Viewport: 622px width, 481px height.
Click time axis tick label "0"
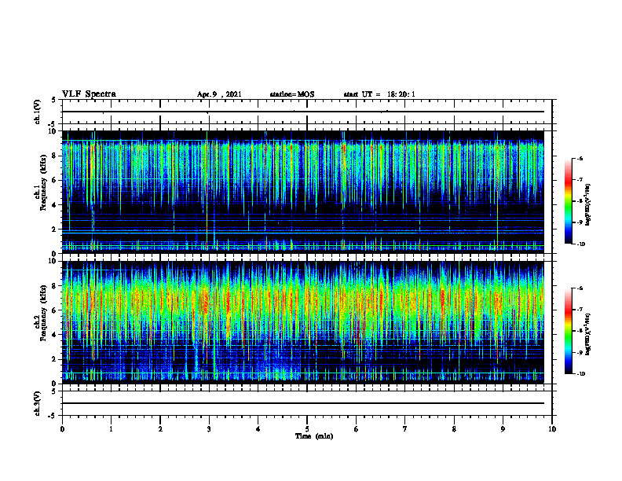pyautogui.click(x=62, y=429)
